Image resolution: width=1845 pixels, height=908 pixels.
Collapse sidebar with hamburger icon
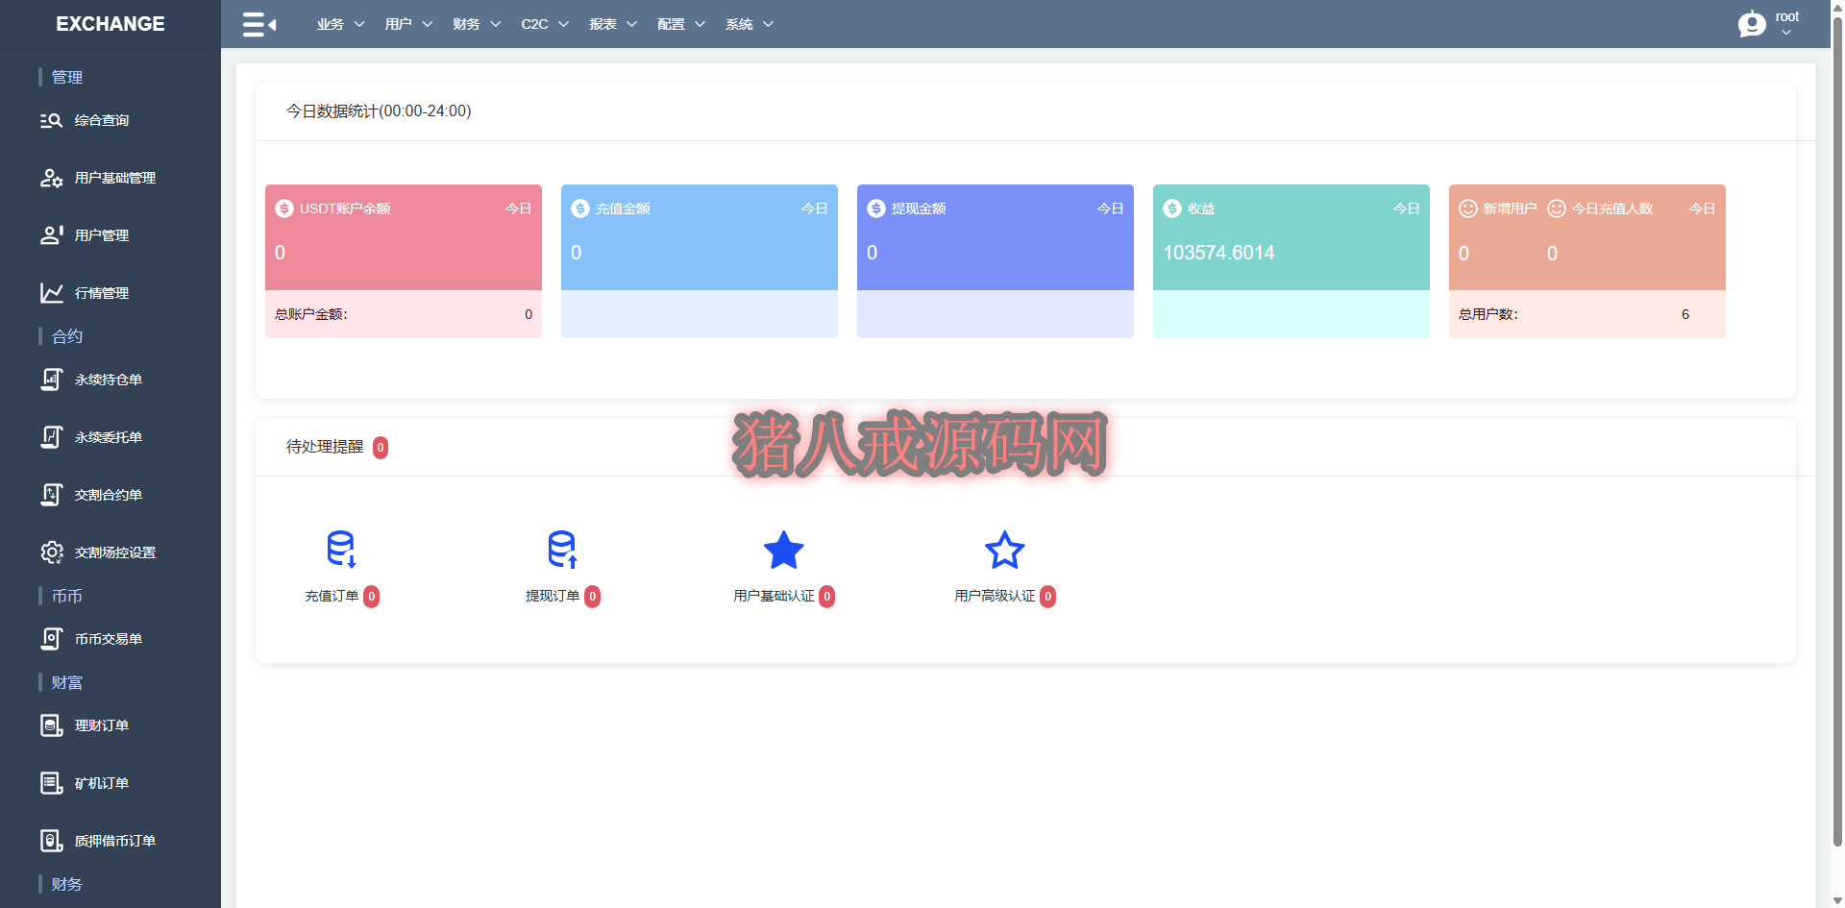pyautogui.click(x=259, y=24)
